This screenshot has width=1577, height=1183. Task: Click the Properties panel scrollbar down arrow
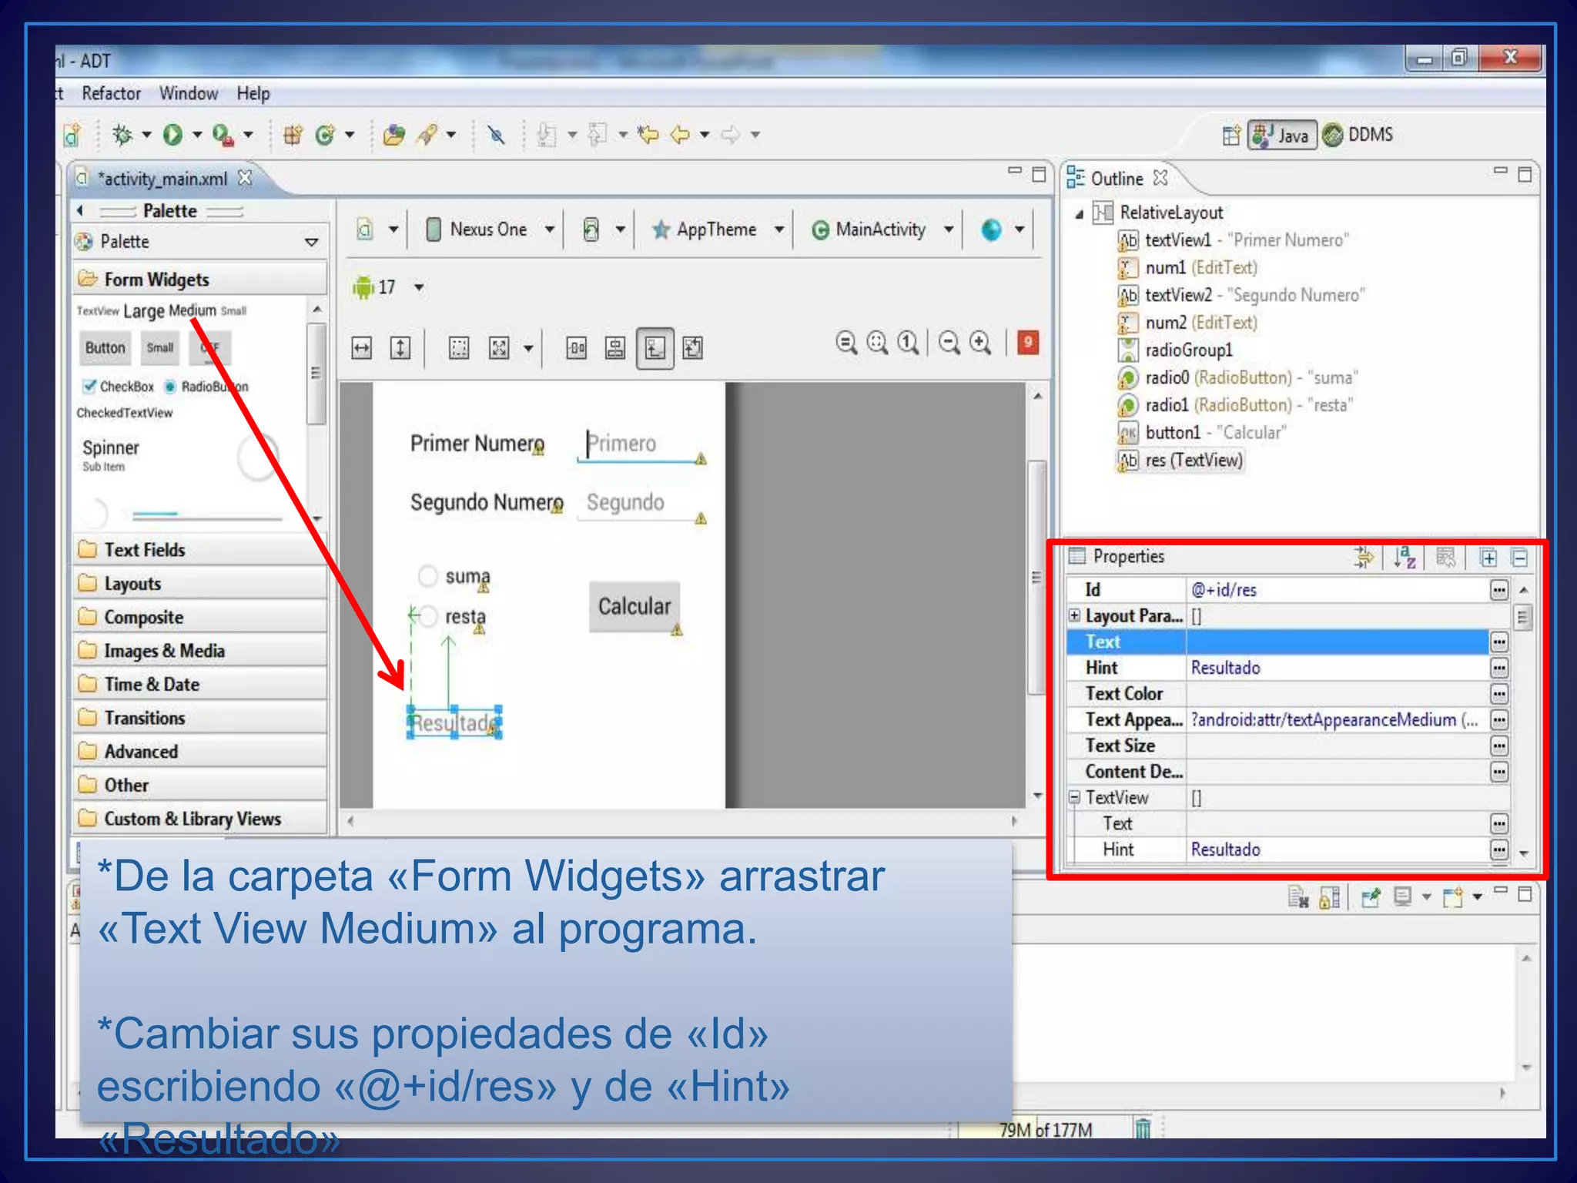[1524, 853]
